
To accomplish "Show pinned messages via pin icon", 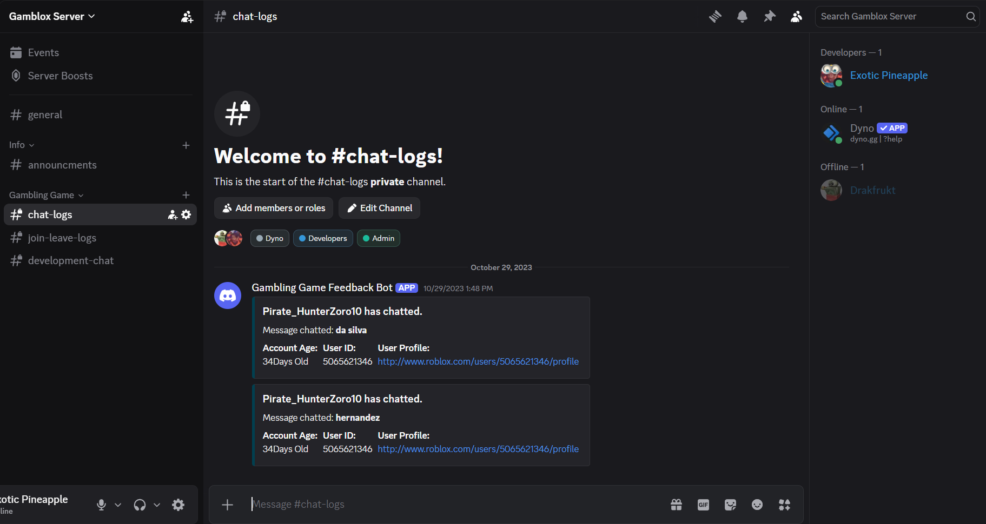I will (769, 17).
